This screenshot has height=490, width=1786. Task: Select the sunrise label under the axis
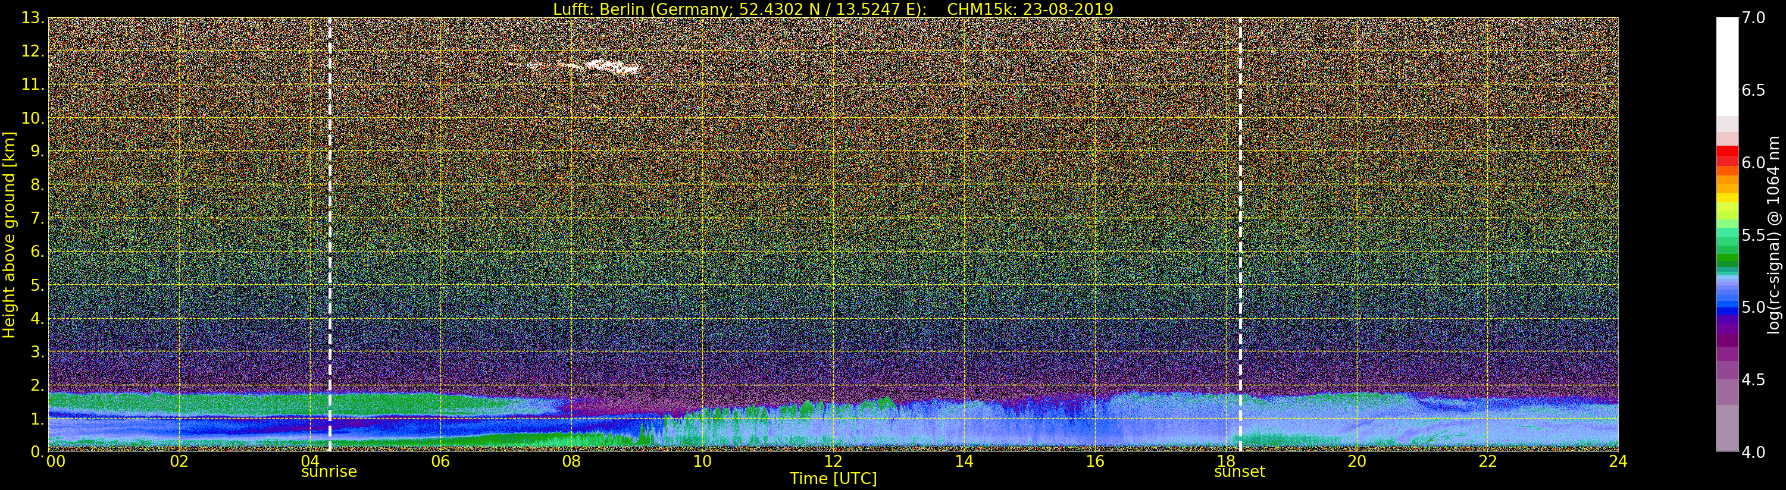click(x=329, y=472)
